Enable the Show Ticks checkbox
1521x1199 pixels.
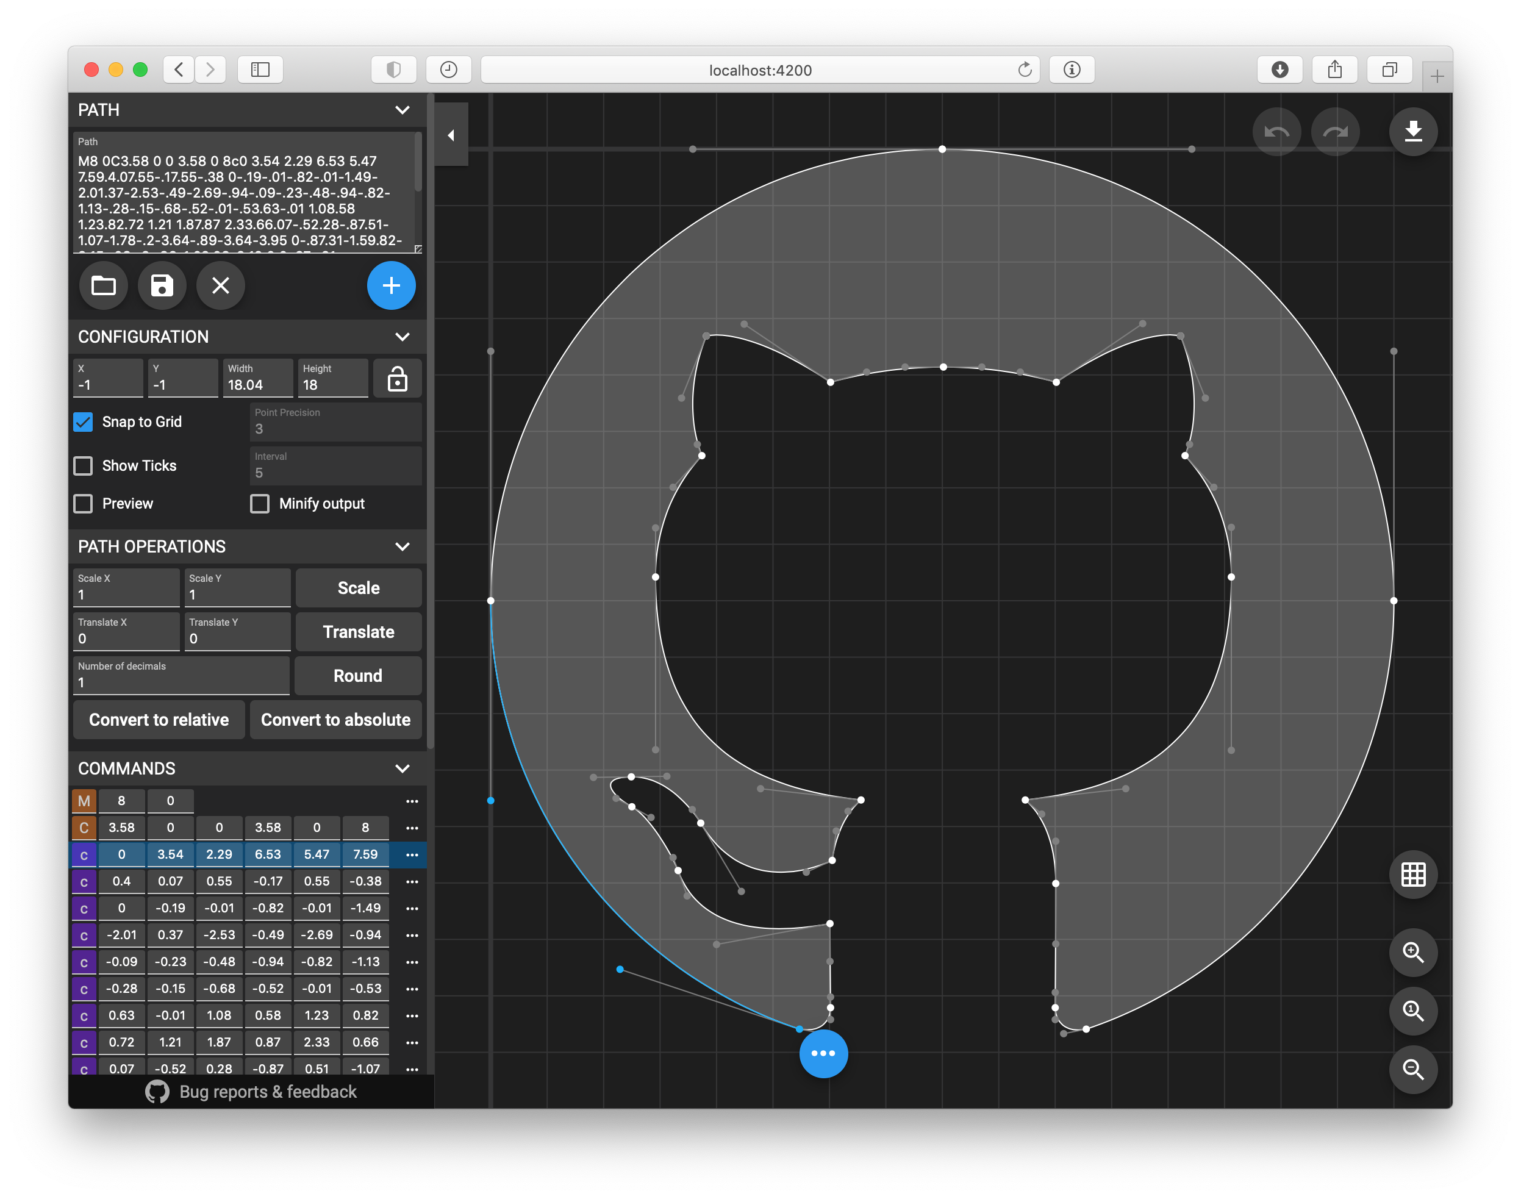pos(84,466)
